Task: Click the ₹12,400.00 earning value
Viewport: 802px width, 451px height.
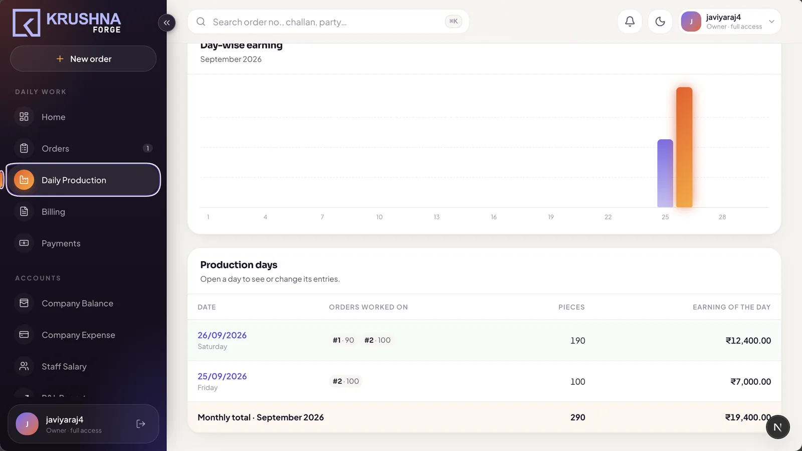Action: (x=748, y=341)
